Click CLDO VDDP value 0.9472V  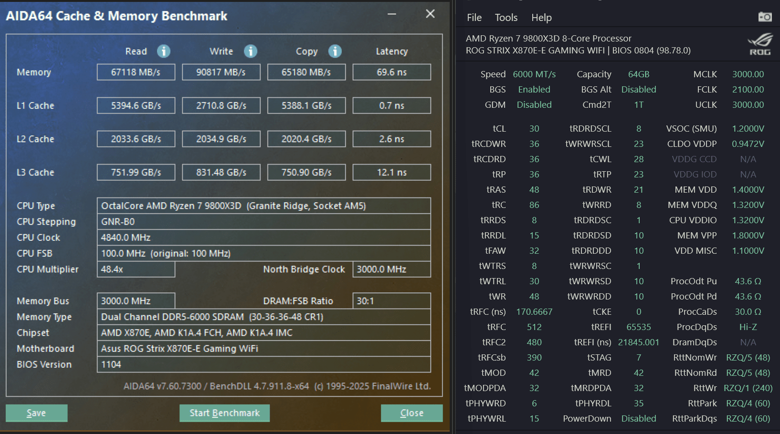point(748,144)
